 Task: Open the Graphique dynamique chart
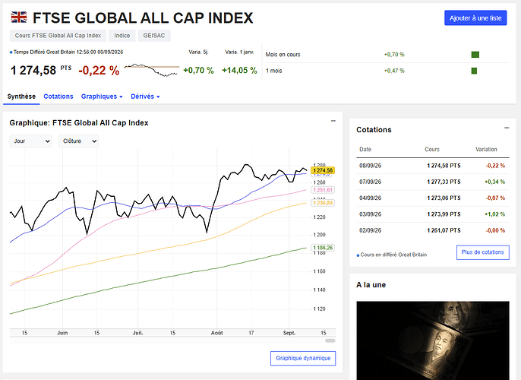(x=303, y=358)
